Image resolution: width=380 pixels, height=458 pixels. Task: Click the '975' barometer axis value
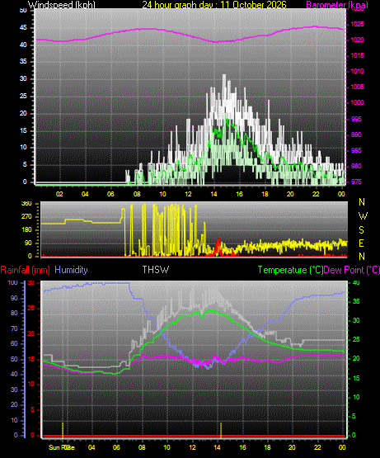356,182
